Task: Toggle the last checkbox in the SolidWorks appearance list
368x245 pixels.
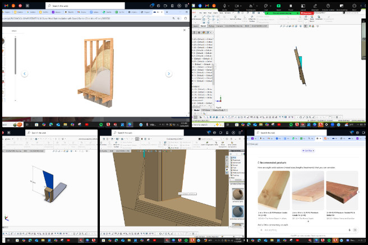Action: click(231, 175)
